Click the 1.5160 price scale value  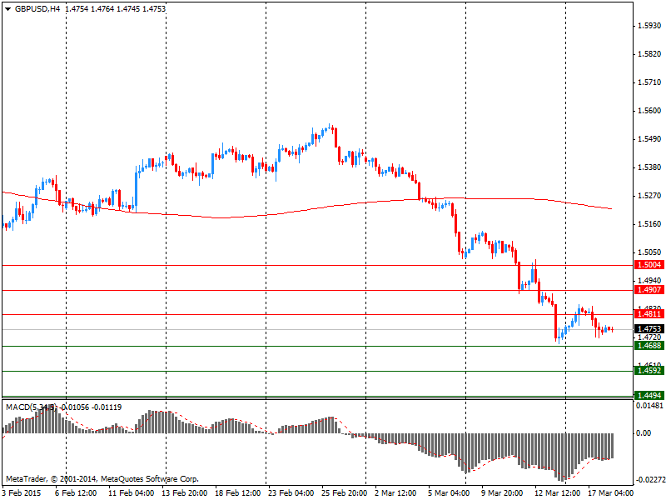click(649, 223)
